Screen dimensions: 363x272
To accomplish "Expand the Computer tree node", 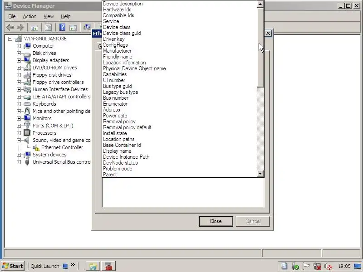I will pos(19,46).
